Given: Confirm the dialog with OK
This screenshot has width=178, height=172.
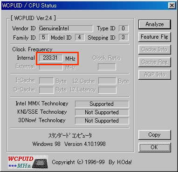Looking at the screenshot, I should 155,147.
